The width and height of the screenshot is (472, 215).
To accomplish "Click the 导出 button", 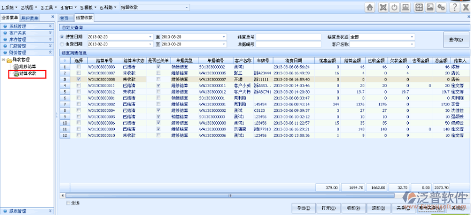I will point(303,208).
